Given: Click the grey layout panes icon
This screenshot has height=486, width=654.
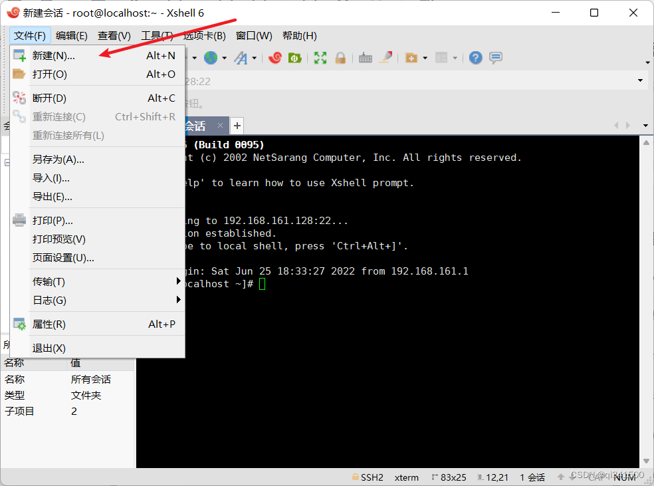Looking at the screenshot, I should tap(441, 58).
